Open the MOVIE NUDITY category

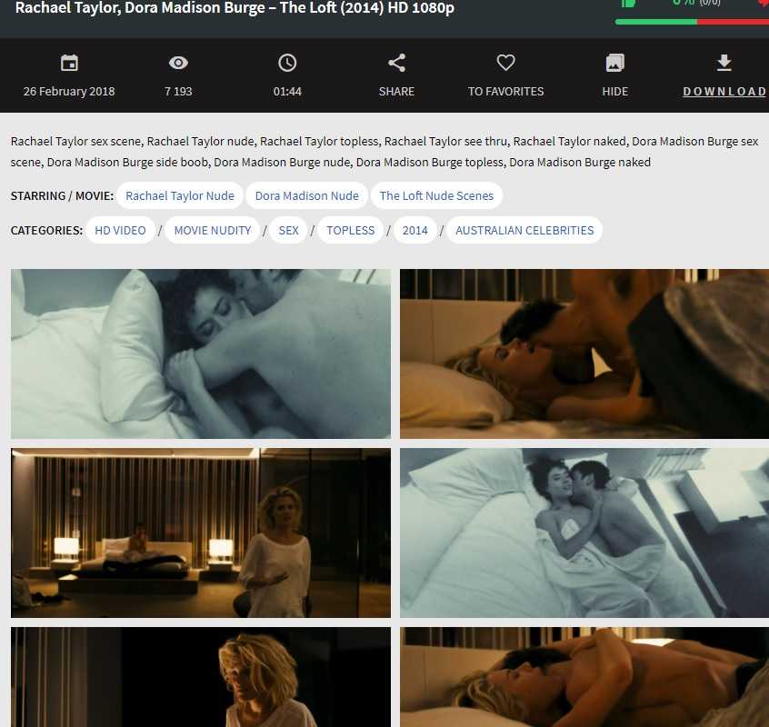(212, 231)
